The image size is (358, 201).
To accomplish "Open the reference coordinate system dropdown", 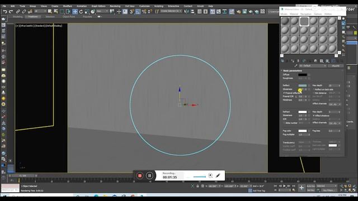I will (x=102, y=11).
